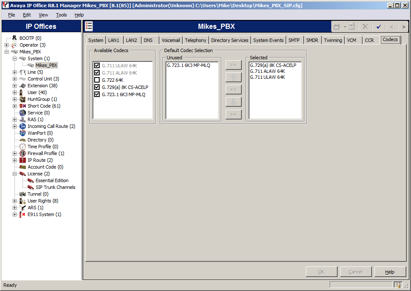Select SIP Trunk Channels license entry
The width and height of the screenshot is (411, 291).
[55, 187]
